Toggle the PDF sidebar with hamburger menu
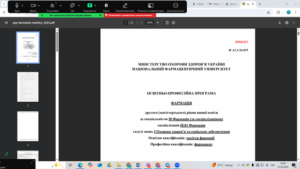Image resolution: width=300 pixels, height=169 pixels. 6,23
